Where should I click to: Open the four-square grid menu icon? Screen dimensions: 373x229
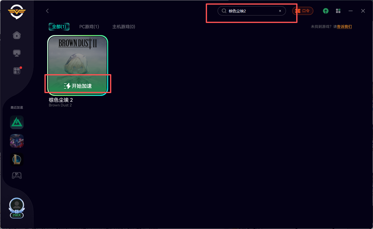pyautogui.click(x=338, y=11)
